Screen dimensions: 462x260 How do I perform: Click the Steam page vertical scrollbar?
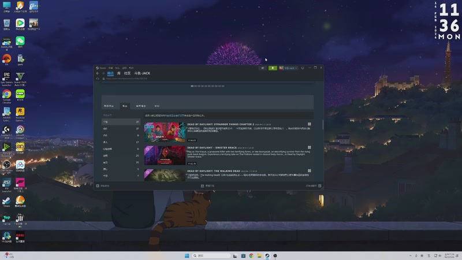click(x=323, y=125)
